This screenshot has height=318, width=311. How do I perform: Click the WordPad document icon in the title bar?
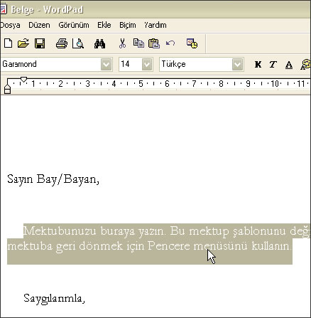pos(4,9)
